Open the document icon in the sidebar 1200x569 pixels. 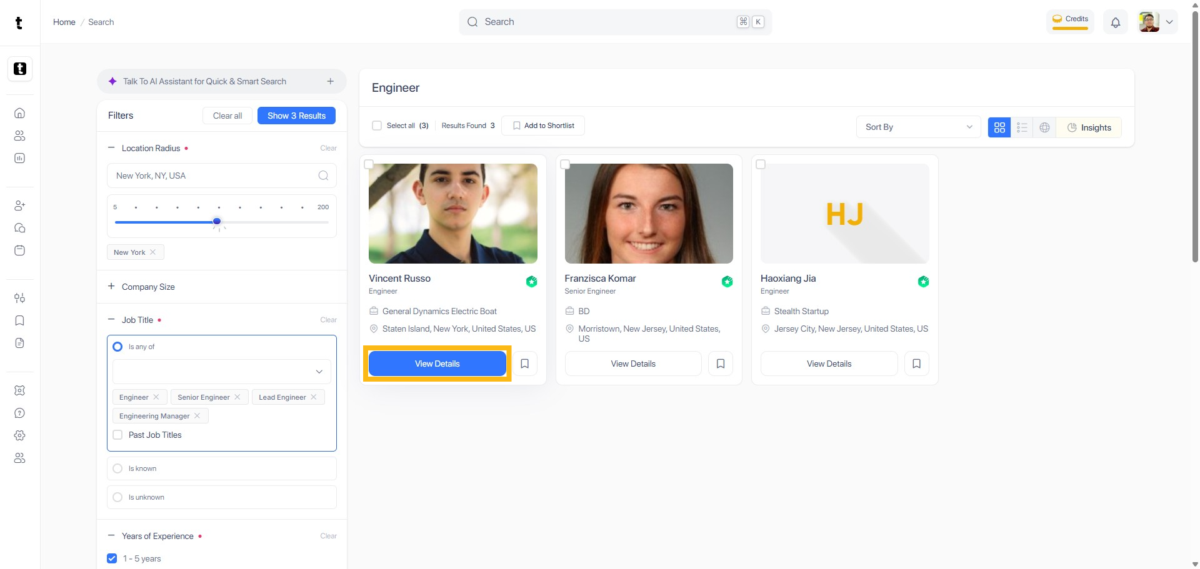[x=20, y=343]
